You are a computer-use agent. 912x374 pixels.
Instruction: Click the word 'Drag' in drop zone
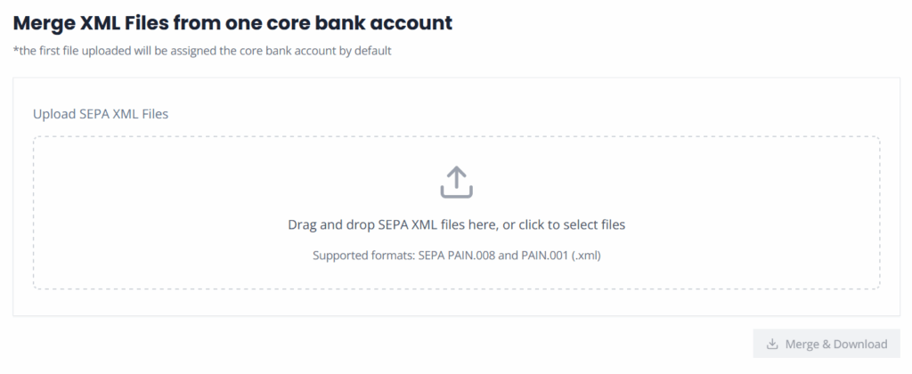click(303, 224)
